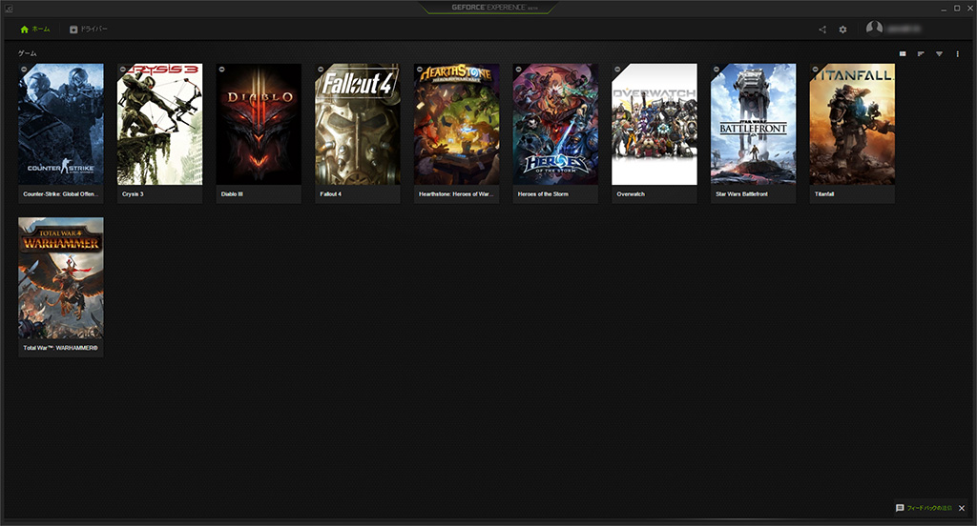This screenshot has width=977, height=526.
Task: Open settings via the gear icon
Action: point(842,30)
